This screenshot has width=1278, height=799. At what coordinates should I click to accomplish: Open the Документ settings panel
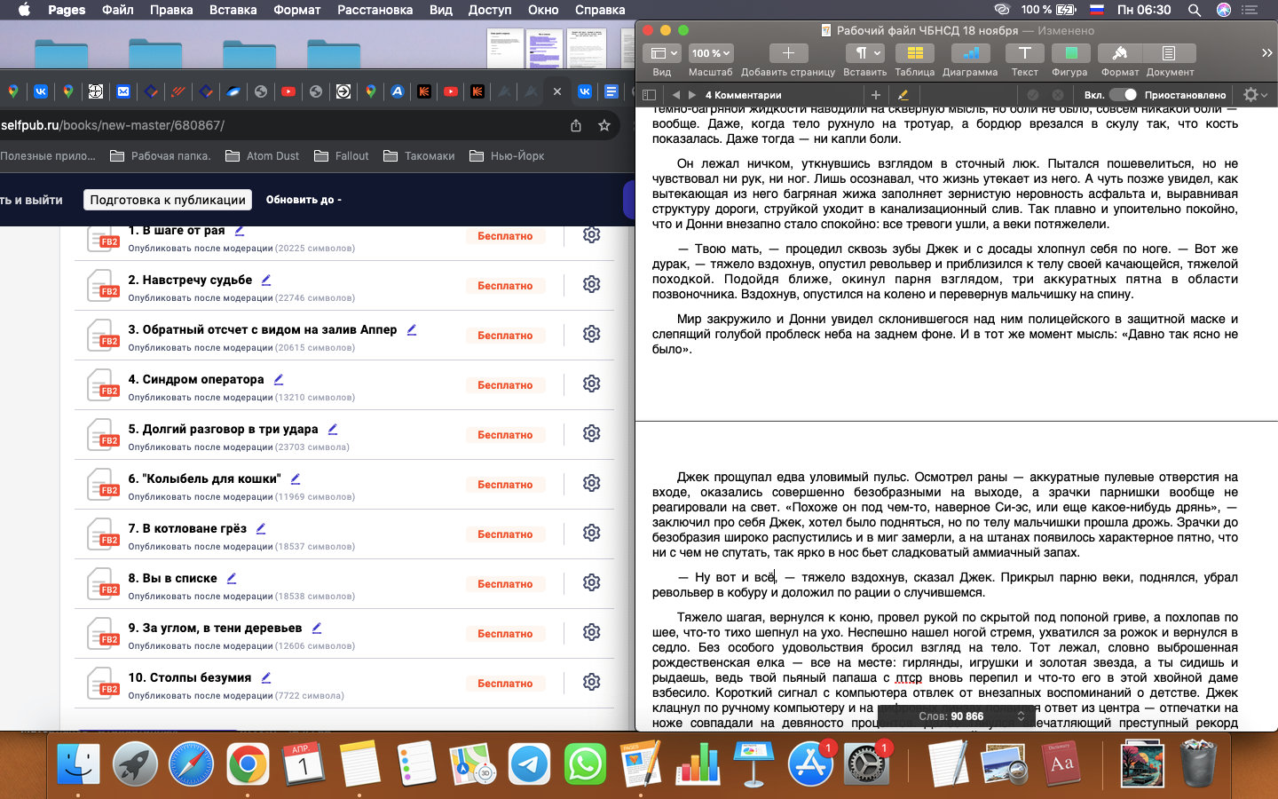(x=1169, y=53)
